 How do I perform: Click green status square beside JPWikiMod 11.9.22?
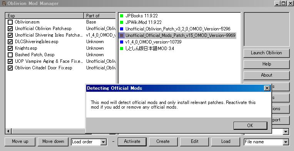tap(122, 22)
